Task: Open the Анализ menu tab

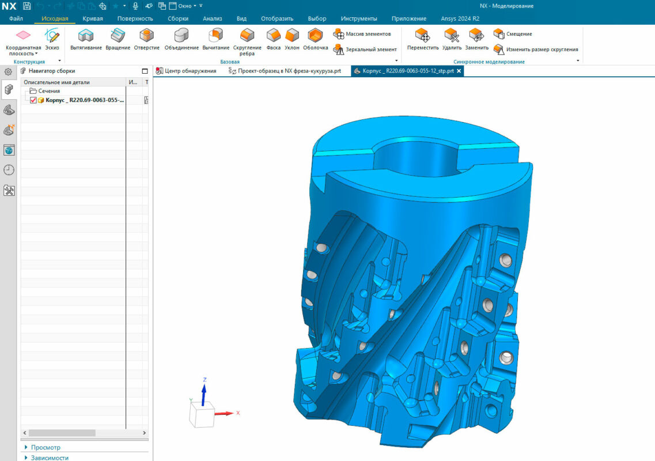Action: coord(213,18)
